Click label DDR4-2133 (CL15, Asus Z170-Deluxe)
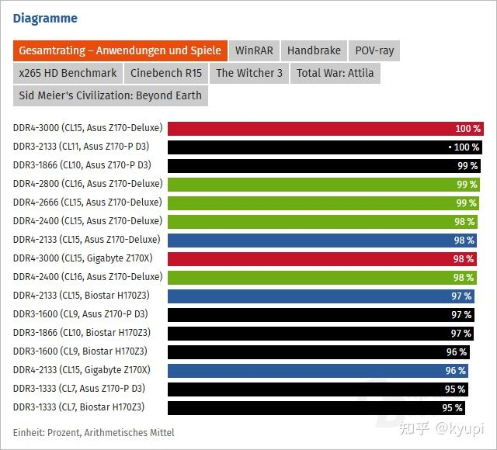Screen dimensions: 497x450 click(x=86, y=240)
